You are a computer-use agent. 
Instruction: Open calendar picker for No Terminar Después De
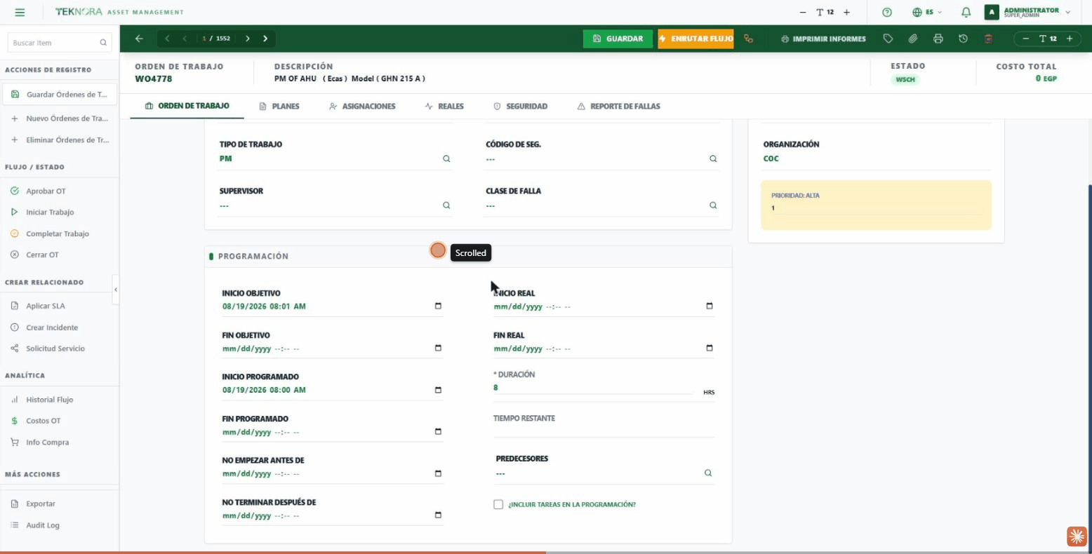pos(438,515)
